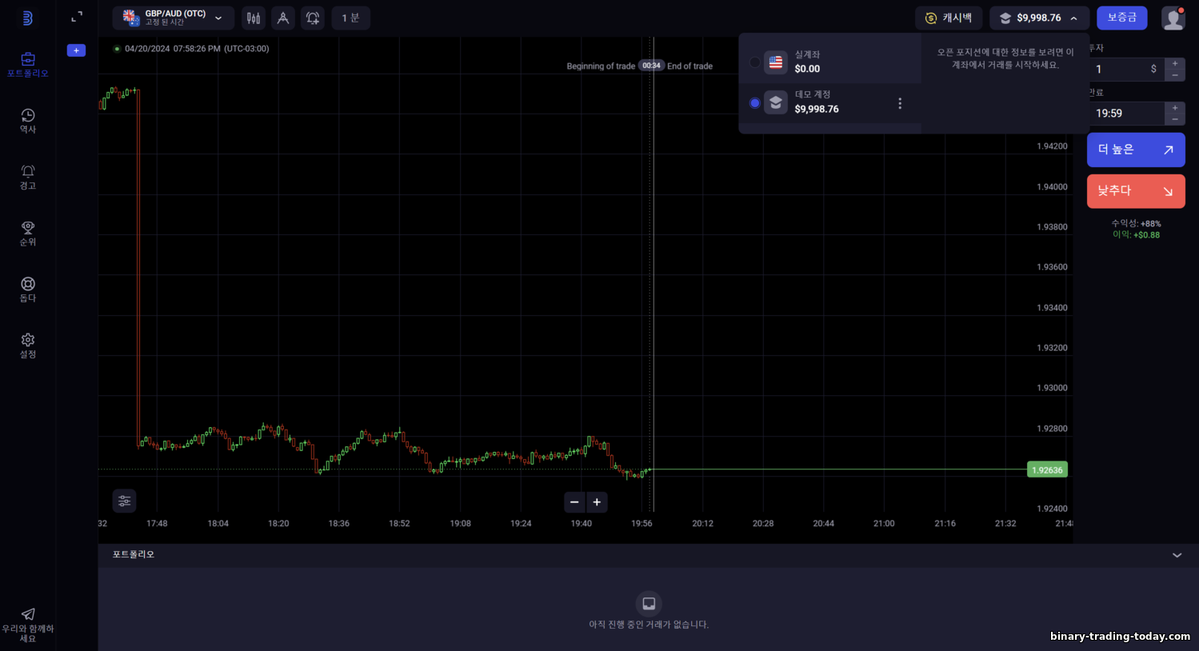Toggle fullscreen expand icon

77,17
